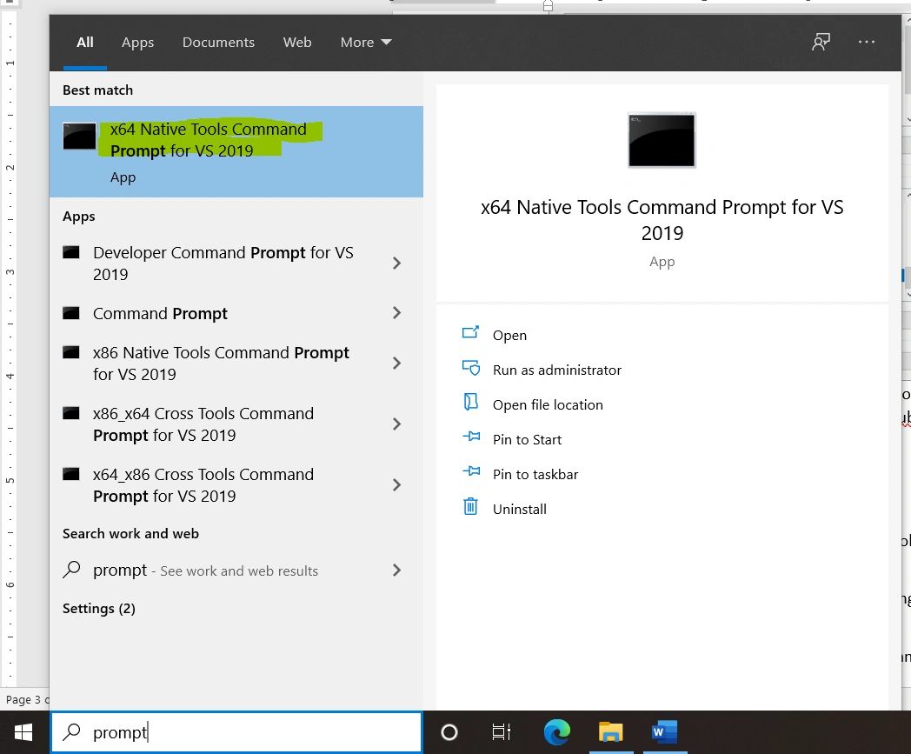The width and height of the screenshot is (911, 754).
Task: Open Microsoft Edge from the taskbar
Action: (556, 732)
